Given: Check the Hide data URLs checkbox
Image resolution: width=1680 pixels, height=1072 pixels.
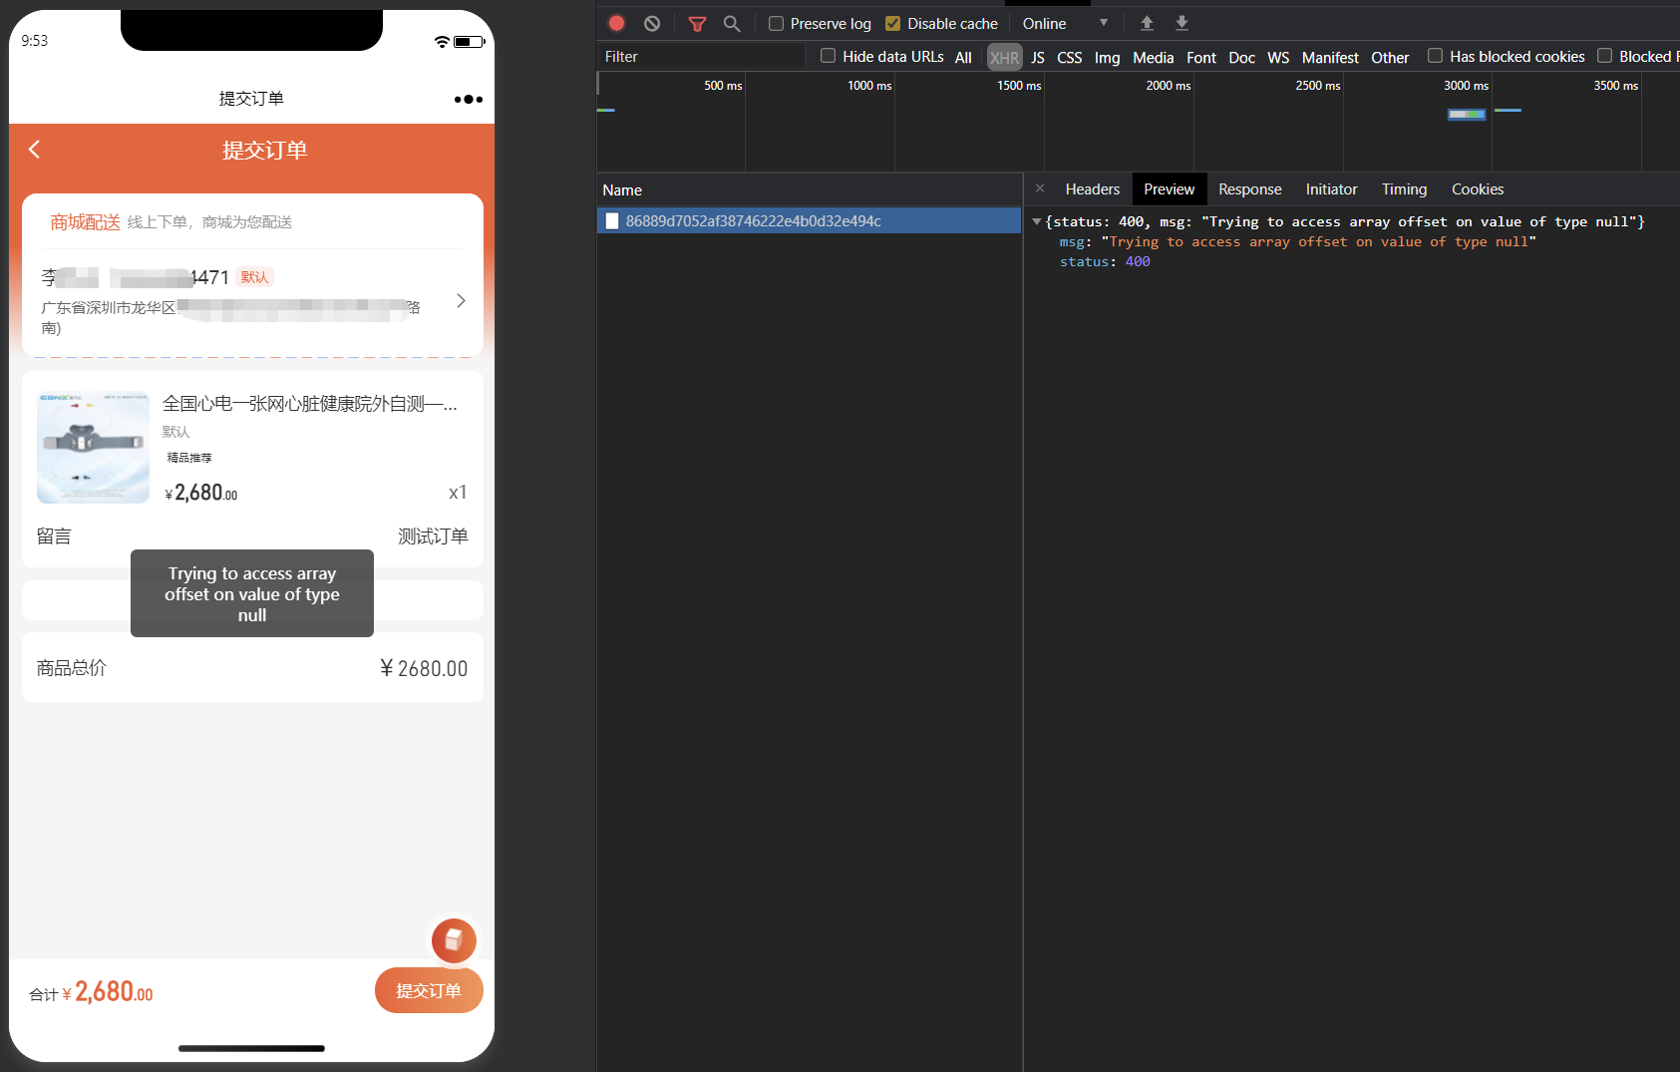Looking at the screenshot, I should [x=828, y=56].
